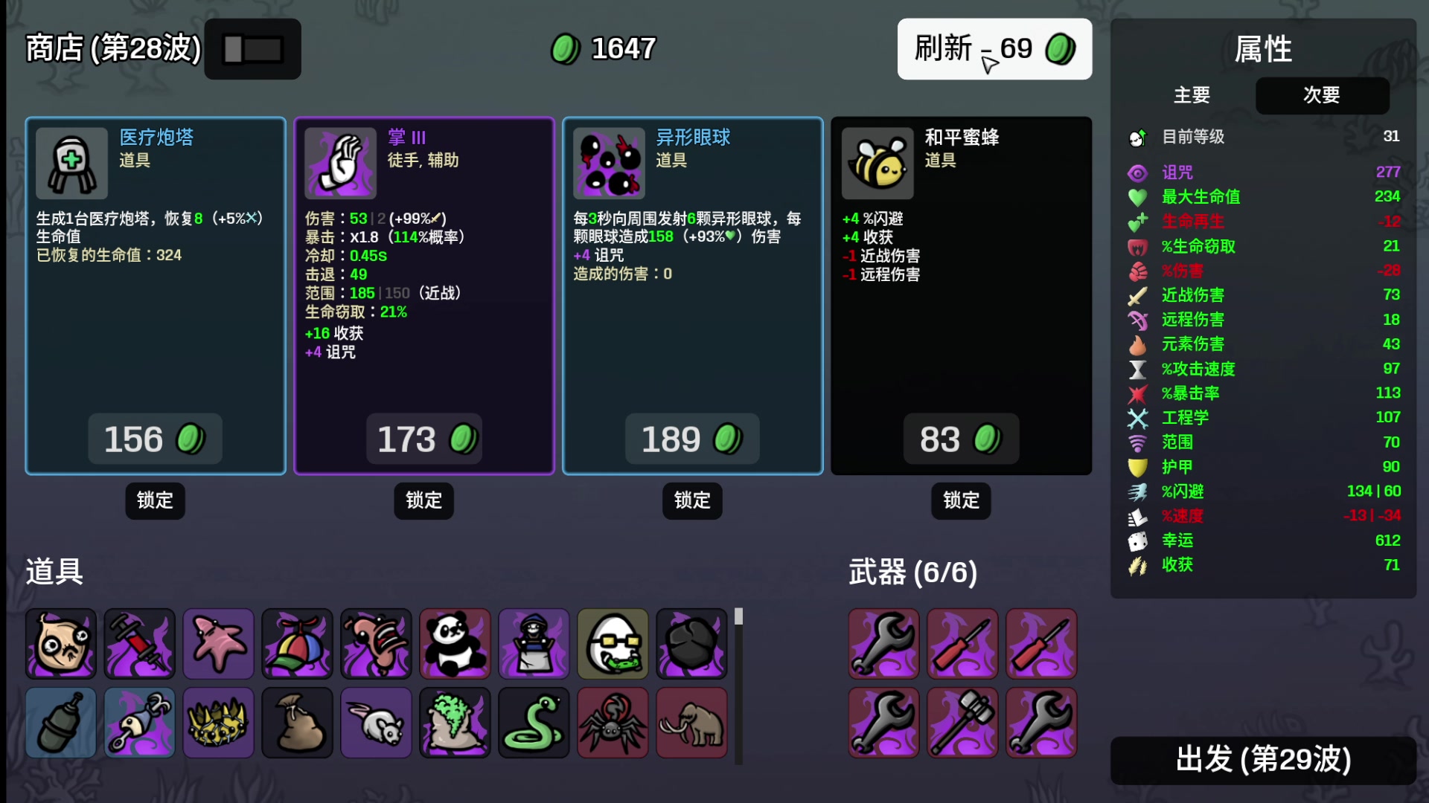This screenshot has width=1429, height=803.
Task: Click the panda item icon
Action: click(x=455, y=644)
